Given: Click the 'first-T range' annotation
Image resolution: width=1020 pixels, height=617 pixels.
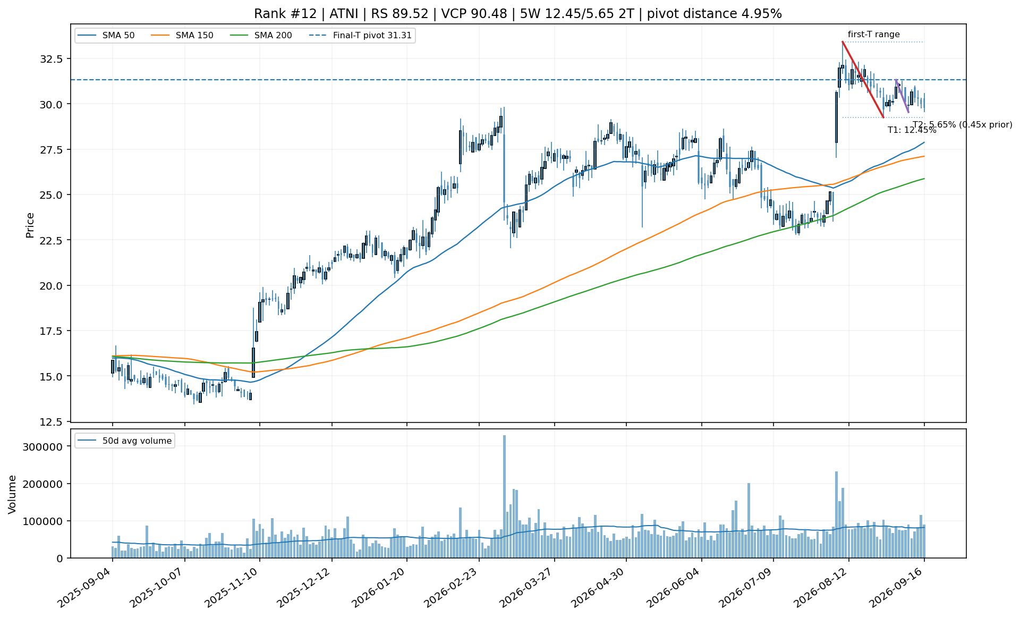Looking at the screenshot, I should tap(873, 35).
